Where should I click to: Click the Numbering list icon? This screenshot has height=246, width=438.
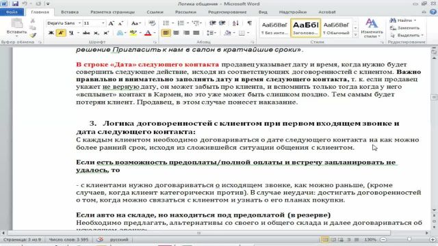click(x=181, y=23)
